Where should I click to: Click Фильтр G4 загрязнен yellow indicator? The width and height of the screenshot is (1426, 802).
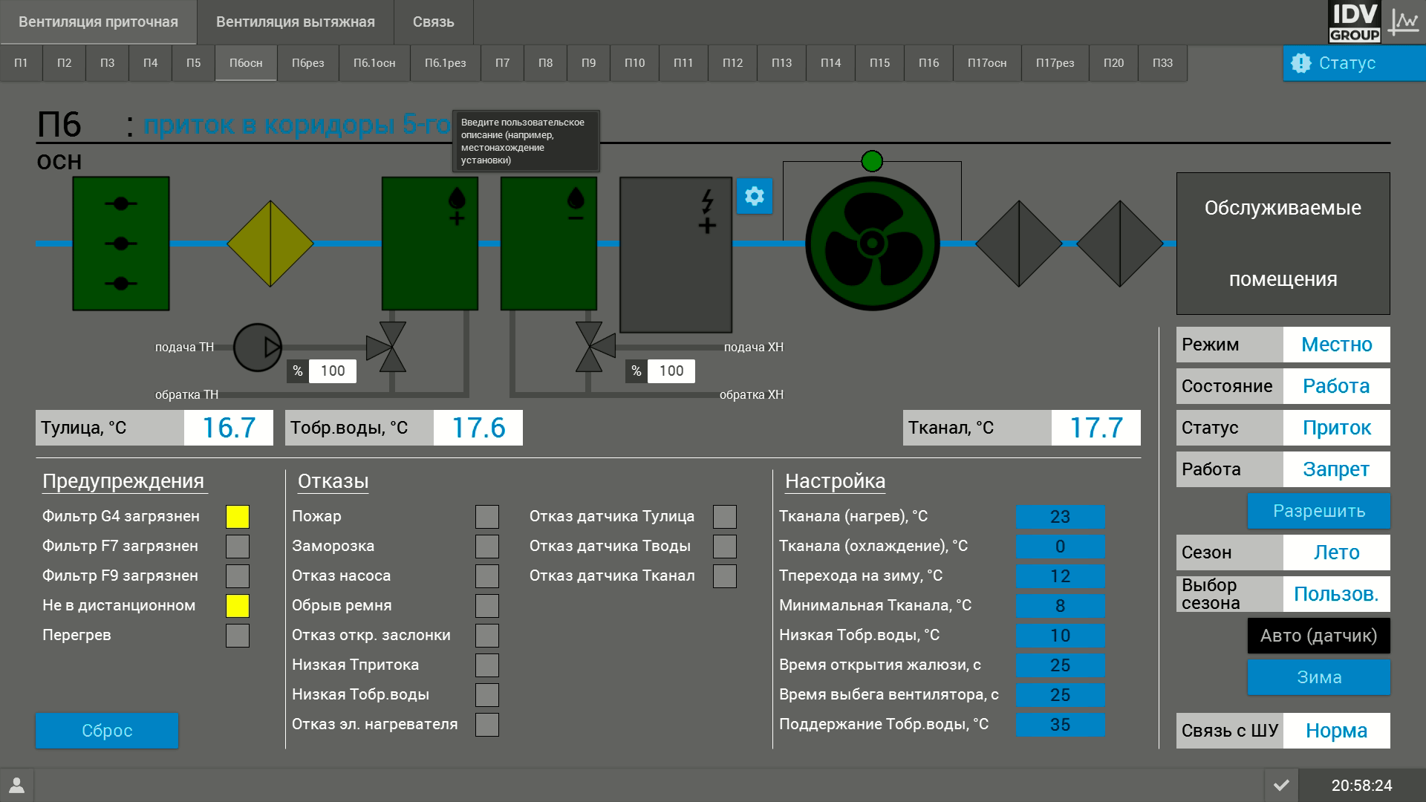pos(238,517)
